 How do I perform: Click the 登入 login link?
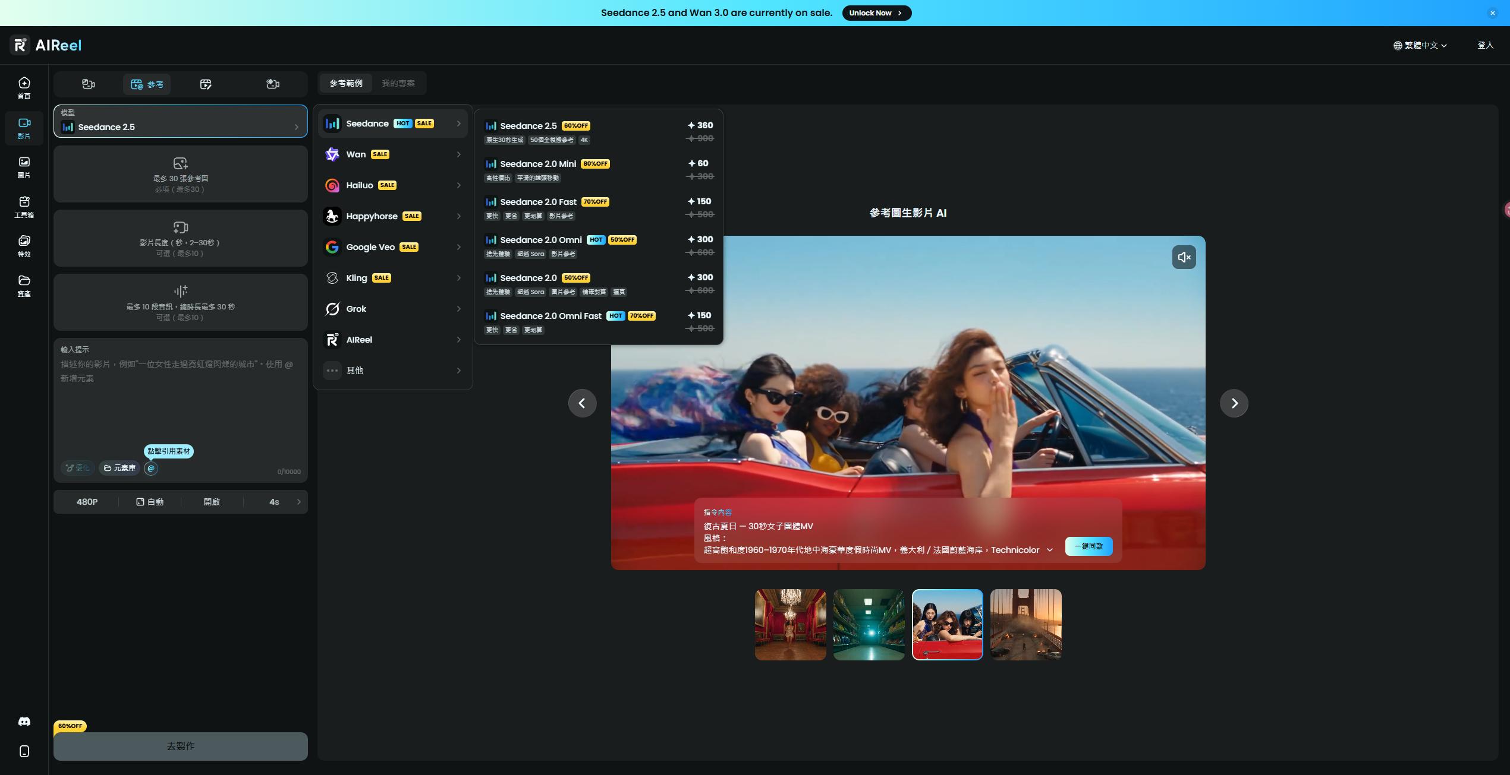[1485, 45]
